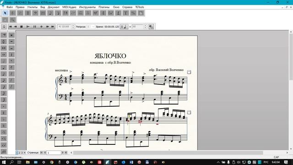Screen dimensions: 293x165
Task: Click handle icon beside second staff system
Action: [x=189, y=112]
